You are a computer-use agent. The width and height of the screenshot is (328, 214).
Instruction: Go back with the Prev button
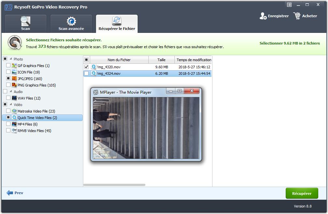[15, 193]
